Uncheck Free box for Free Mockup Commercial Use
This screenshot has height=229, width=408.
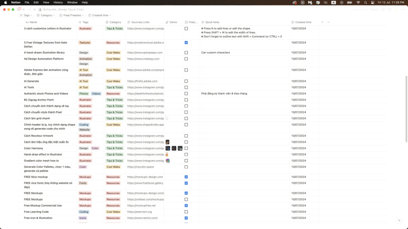(186, 205)
